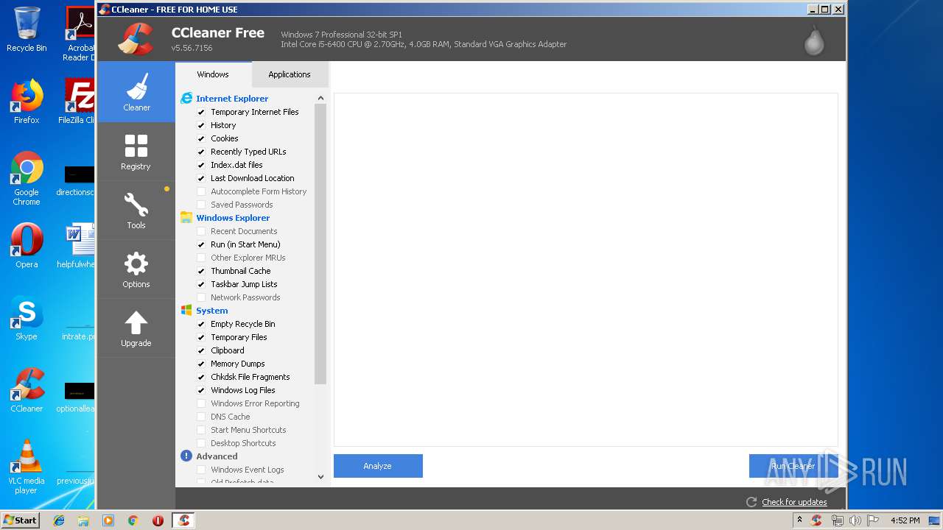Click the Internet Explorer category icon
Image resolution: width=943 pixels, height=530 pixels.
click(x=186, y=99)
